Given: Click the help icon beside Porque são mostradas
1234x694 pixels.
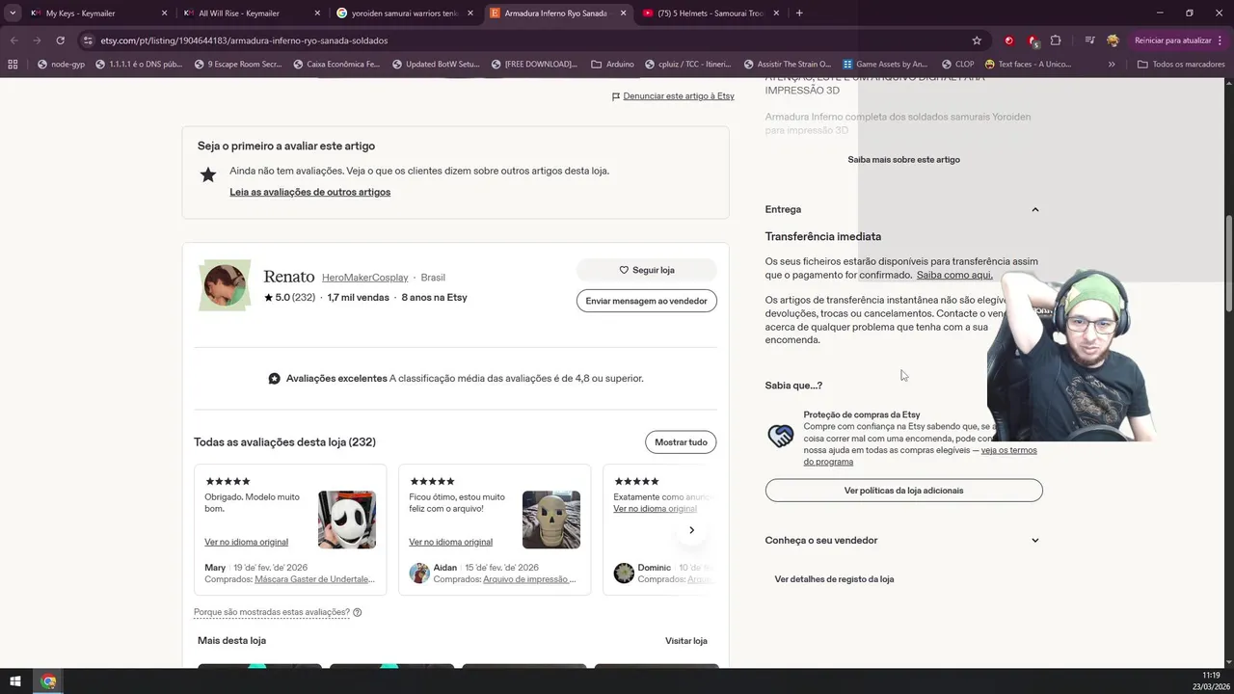Looking at the screenshot, I should 358,612.
